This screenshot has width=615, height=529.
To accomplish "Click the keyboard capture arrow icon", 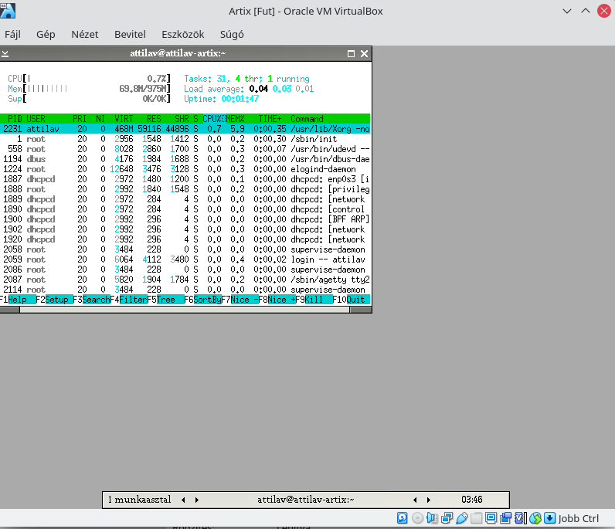I will point(550,518).
